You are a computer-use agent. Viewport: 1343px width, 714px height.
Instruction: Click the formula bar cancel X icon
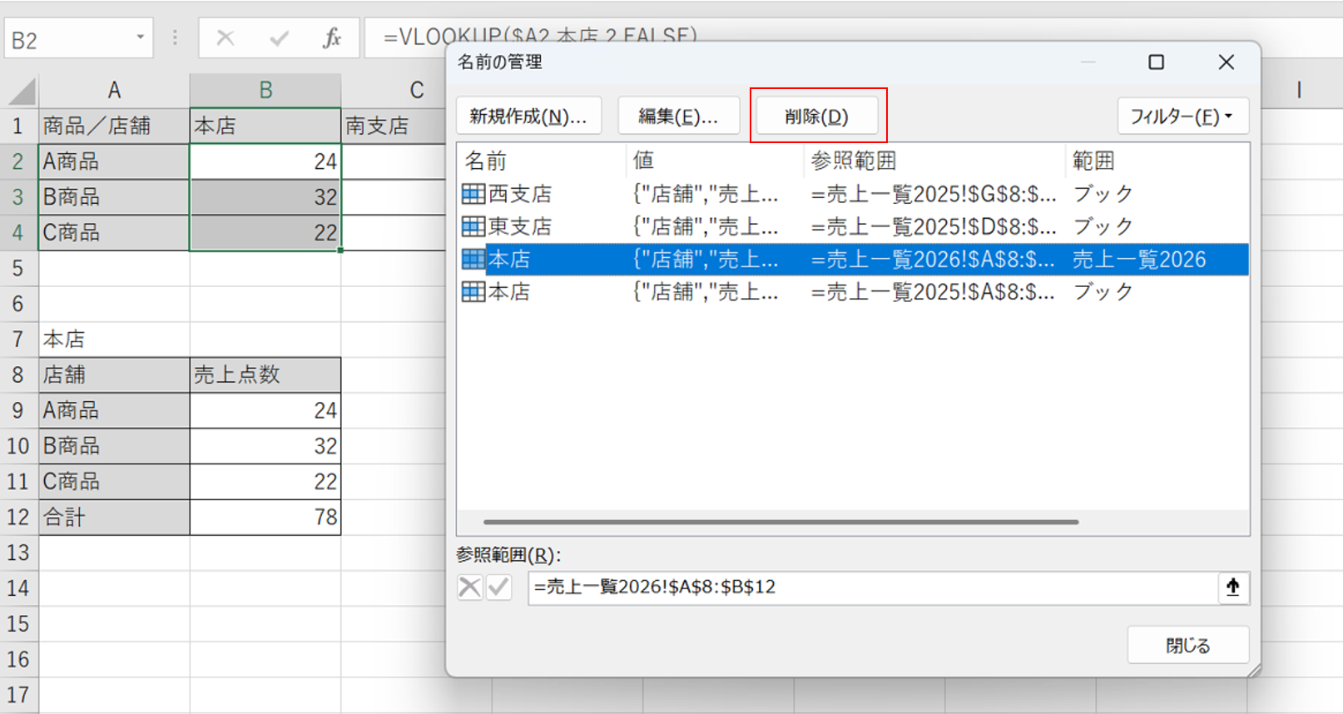pos(225,38)
